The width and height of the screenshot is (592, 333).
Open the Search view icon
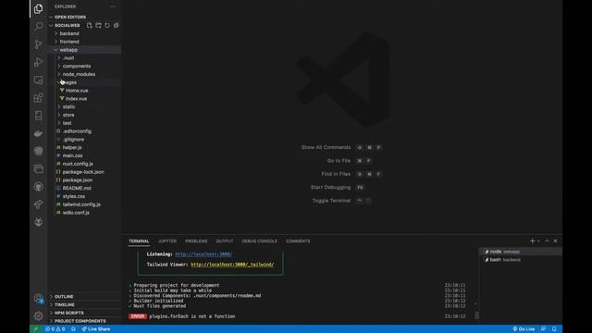[x=38, y=26]
